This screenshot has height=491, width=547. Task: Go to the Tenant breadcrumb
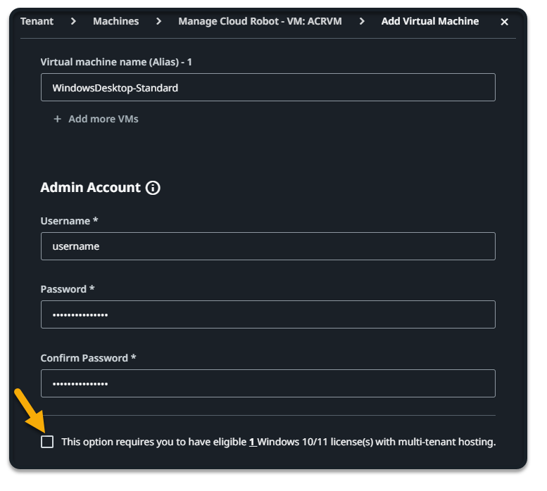pos(37,21)
